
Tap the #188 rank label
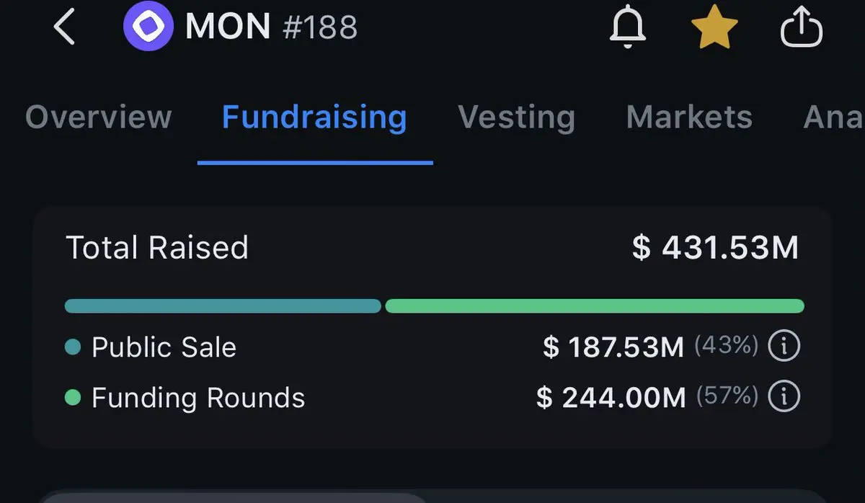pyautogui.click(x=318, y=28)
